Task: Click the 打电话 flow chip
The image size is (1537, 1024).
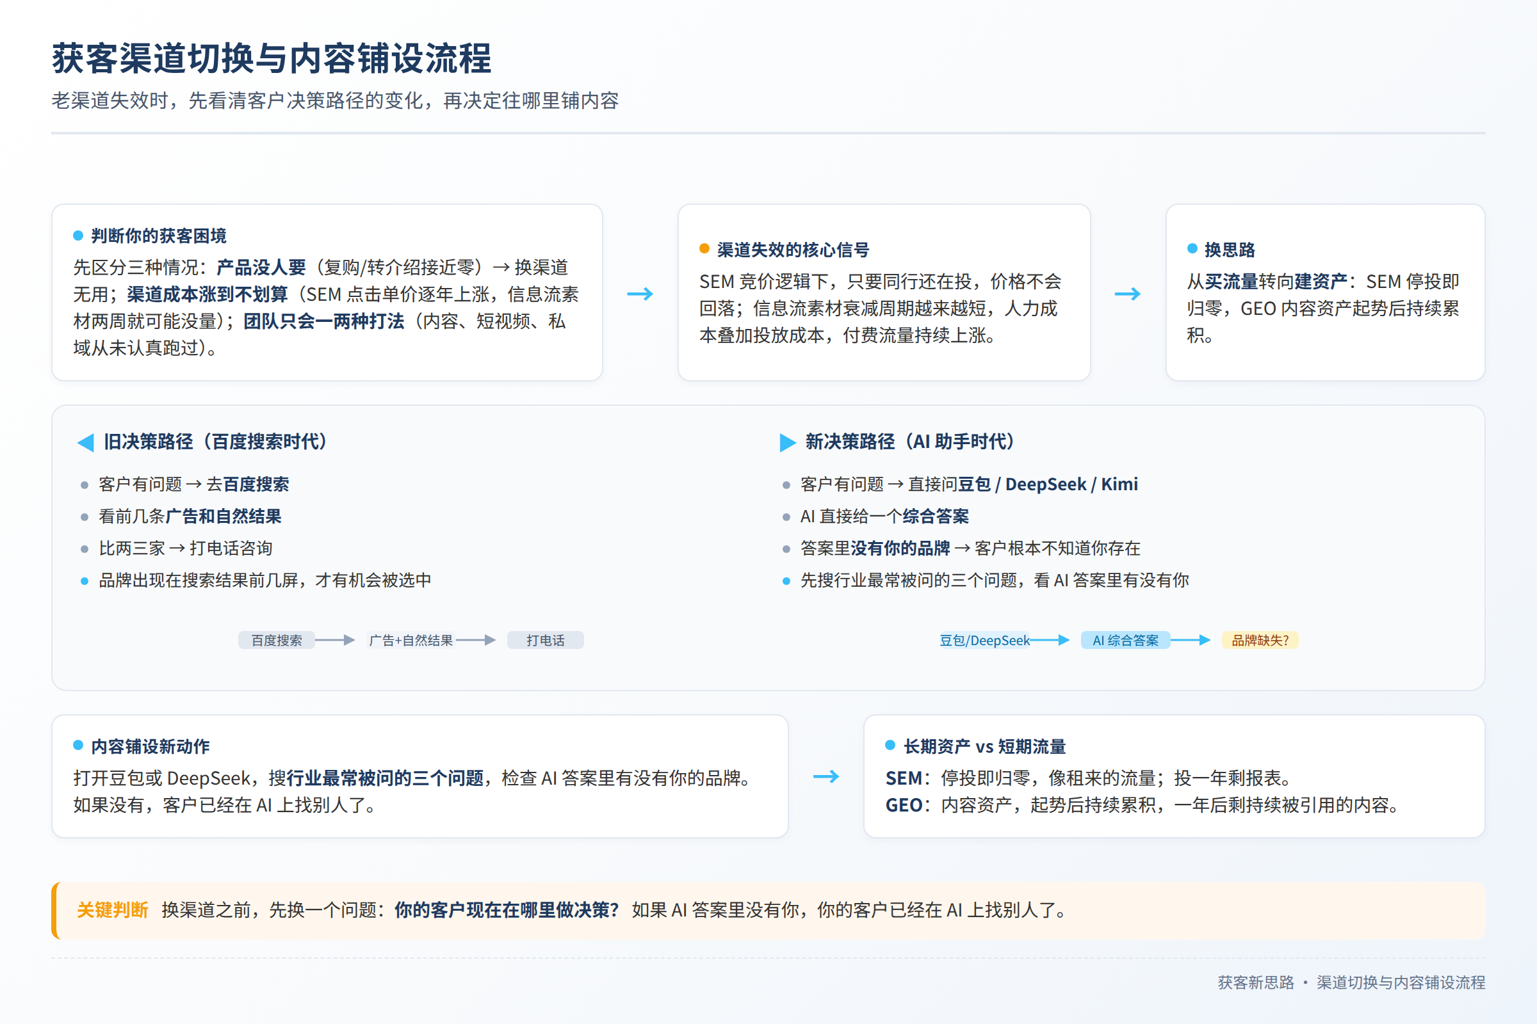Action: tap(546, 640)
